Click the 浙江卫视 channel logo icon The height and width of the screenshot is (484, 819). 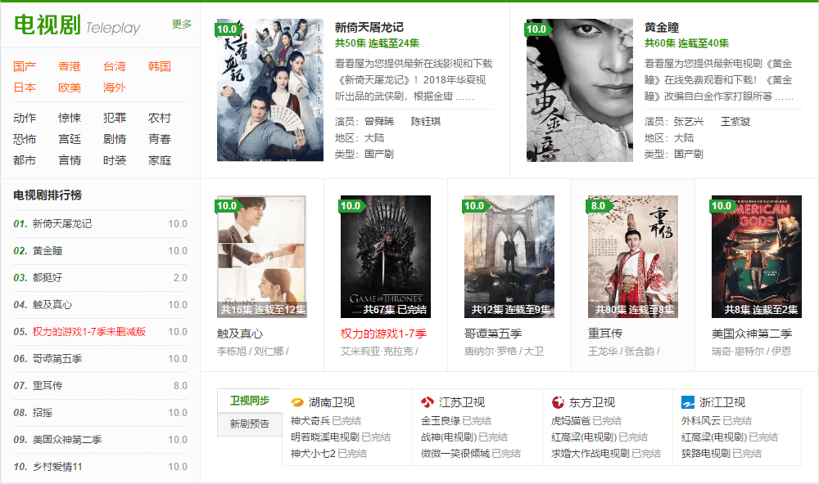[688, 402]
